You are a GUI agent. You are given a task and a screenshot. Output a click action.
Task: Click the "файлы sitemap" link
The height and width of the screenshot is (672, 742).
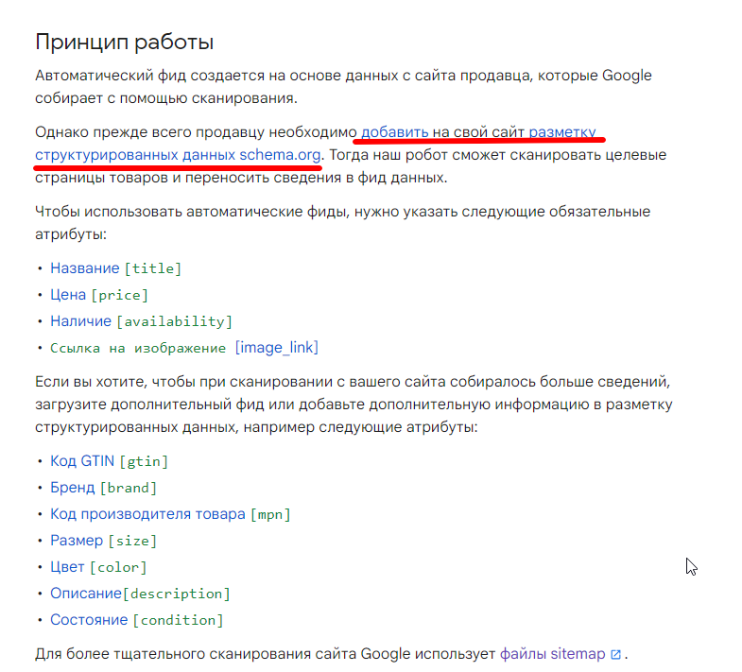[x=552, y=654]
